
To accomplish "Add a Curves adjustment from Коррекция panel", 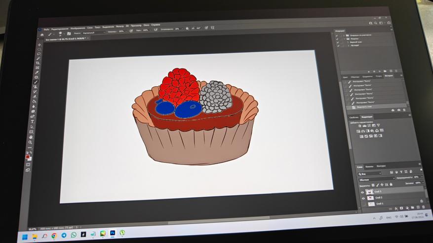I will tap(369, 126).
